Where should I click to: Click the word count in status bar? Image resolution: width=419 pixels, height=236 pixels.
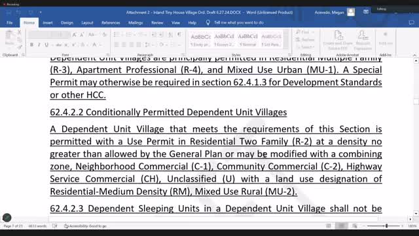click(x=37, y=226)
